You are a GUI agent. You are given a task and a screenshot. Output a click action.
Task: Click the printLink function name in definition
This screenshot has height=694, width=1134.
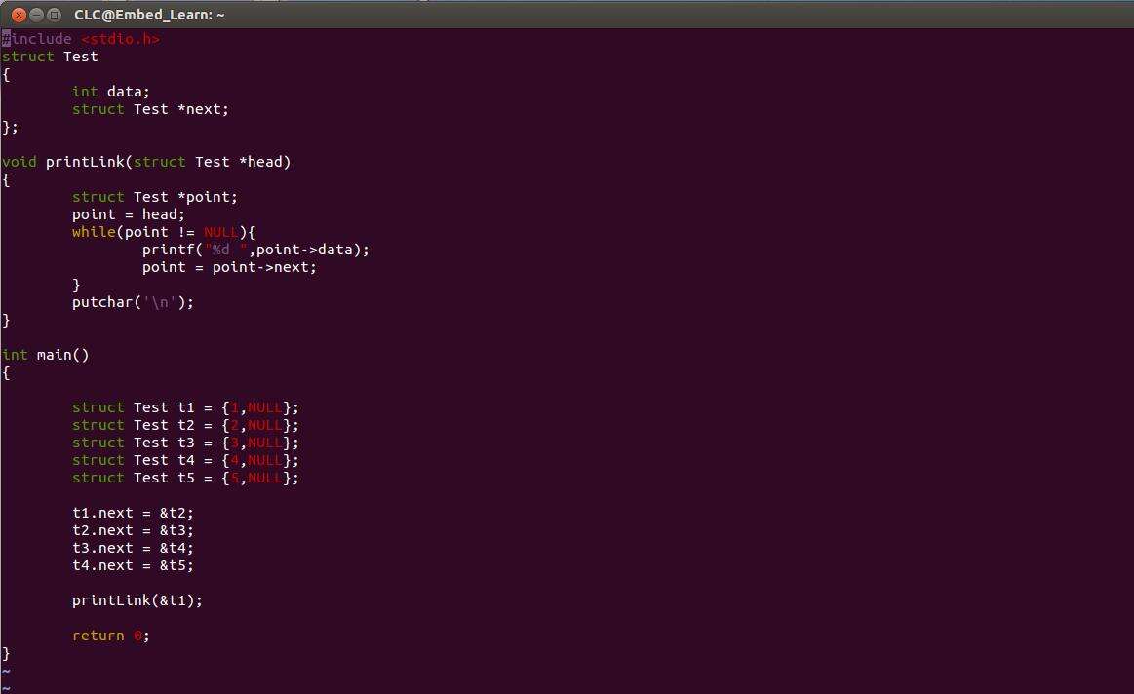(x=85, y=162)
